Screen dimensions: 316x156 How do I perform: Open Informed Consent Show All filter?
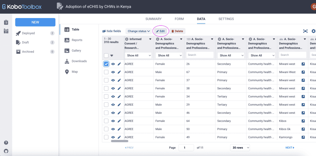pyautogui.click(x=138, y=55)
